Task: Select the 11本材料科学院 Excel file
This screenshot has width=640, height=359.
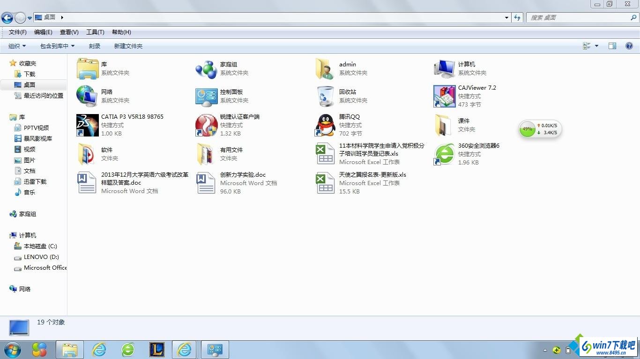Action: (x=325, y=154)
